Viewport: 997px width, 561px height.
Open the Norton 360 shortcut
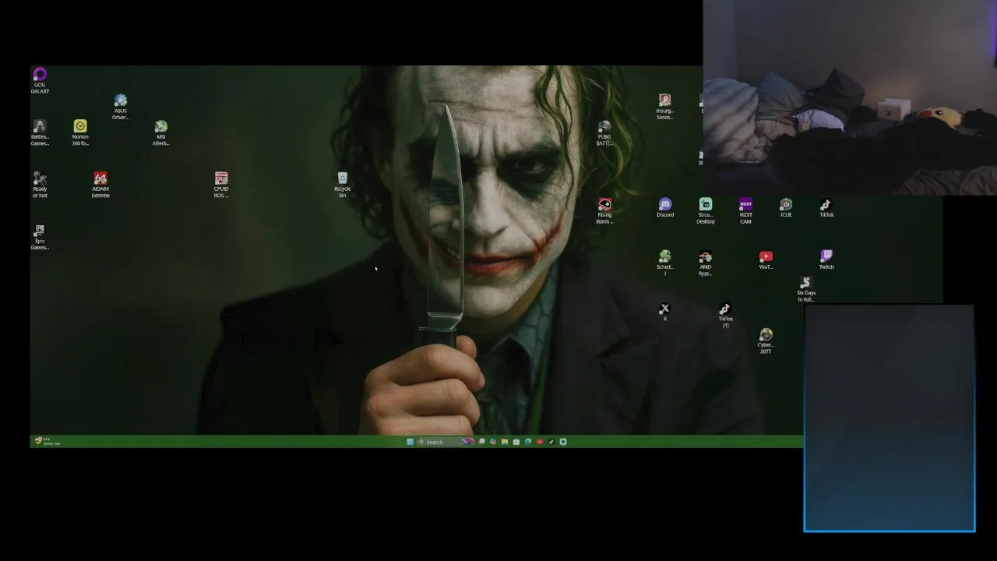coord(80,132)
